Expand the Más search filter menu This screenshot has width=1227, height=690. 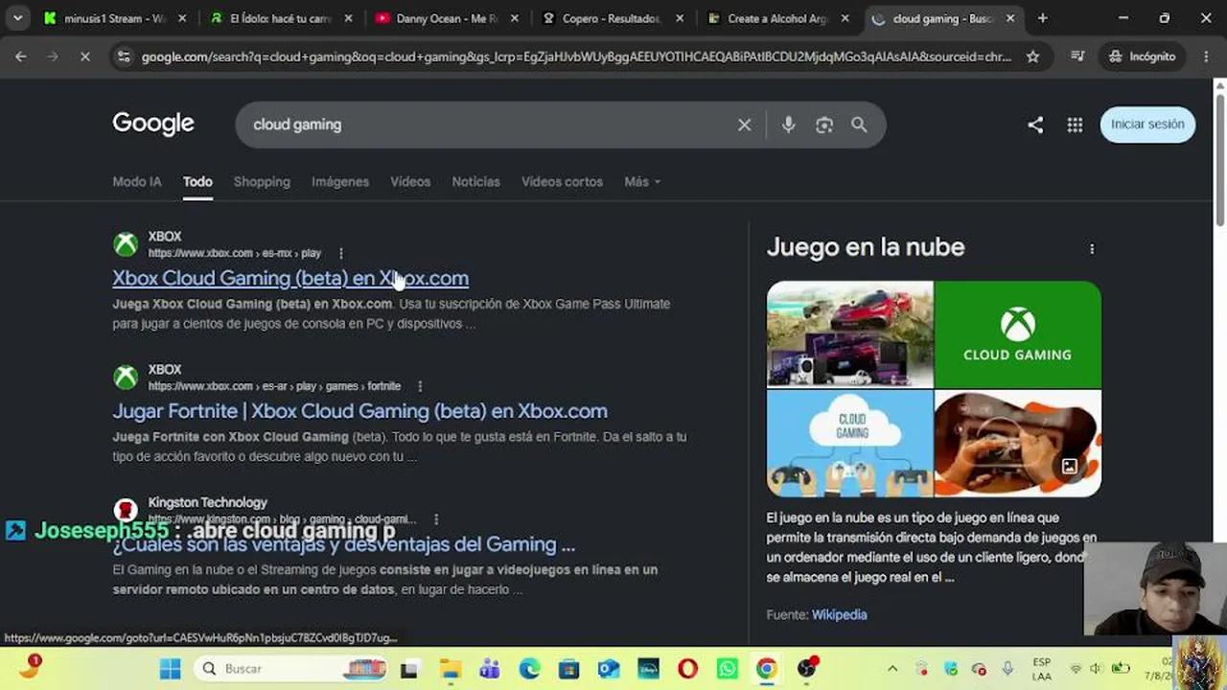coord(642,182)
